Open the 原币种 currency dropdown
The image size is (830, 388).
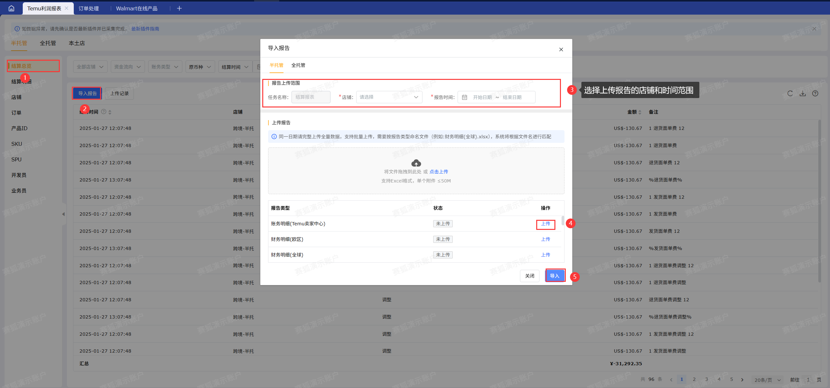(x=200, y=67)
